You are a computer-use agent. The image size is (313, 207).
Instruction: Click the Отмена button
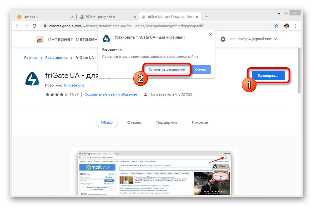tap(201, 70)
